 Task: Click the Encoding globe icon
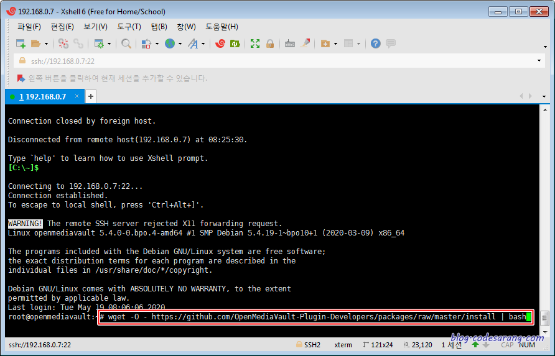point(170,43)
